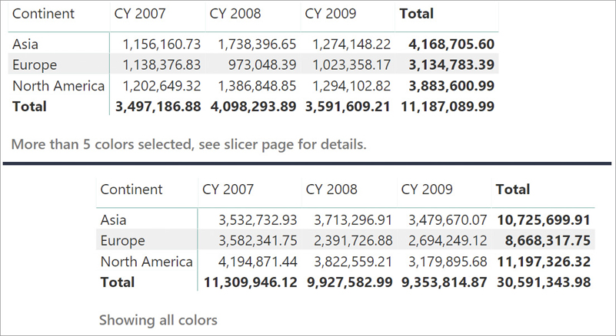The width and height of the screenshot is (616, 336).
Task: Select the Asia row label in bottom table
Action: pyautogui.click(x=113, y=219)
